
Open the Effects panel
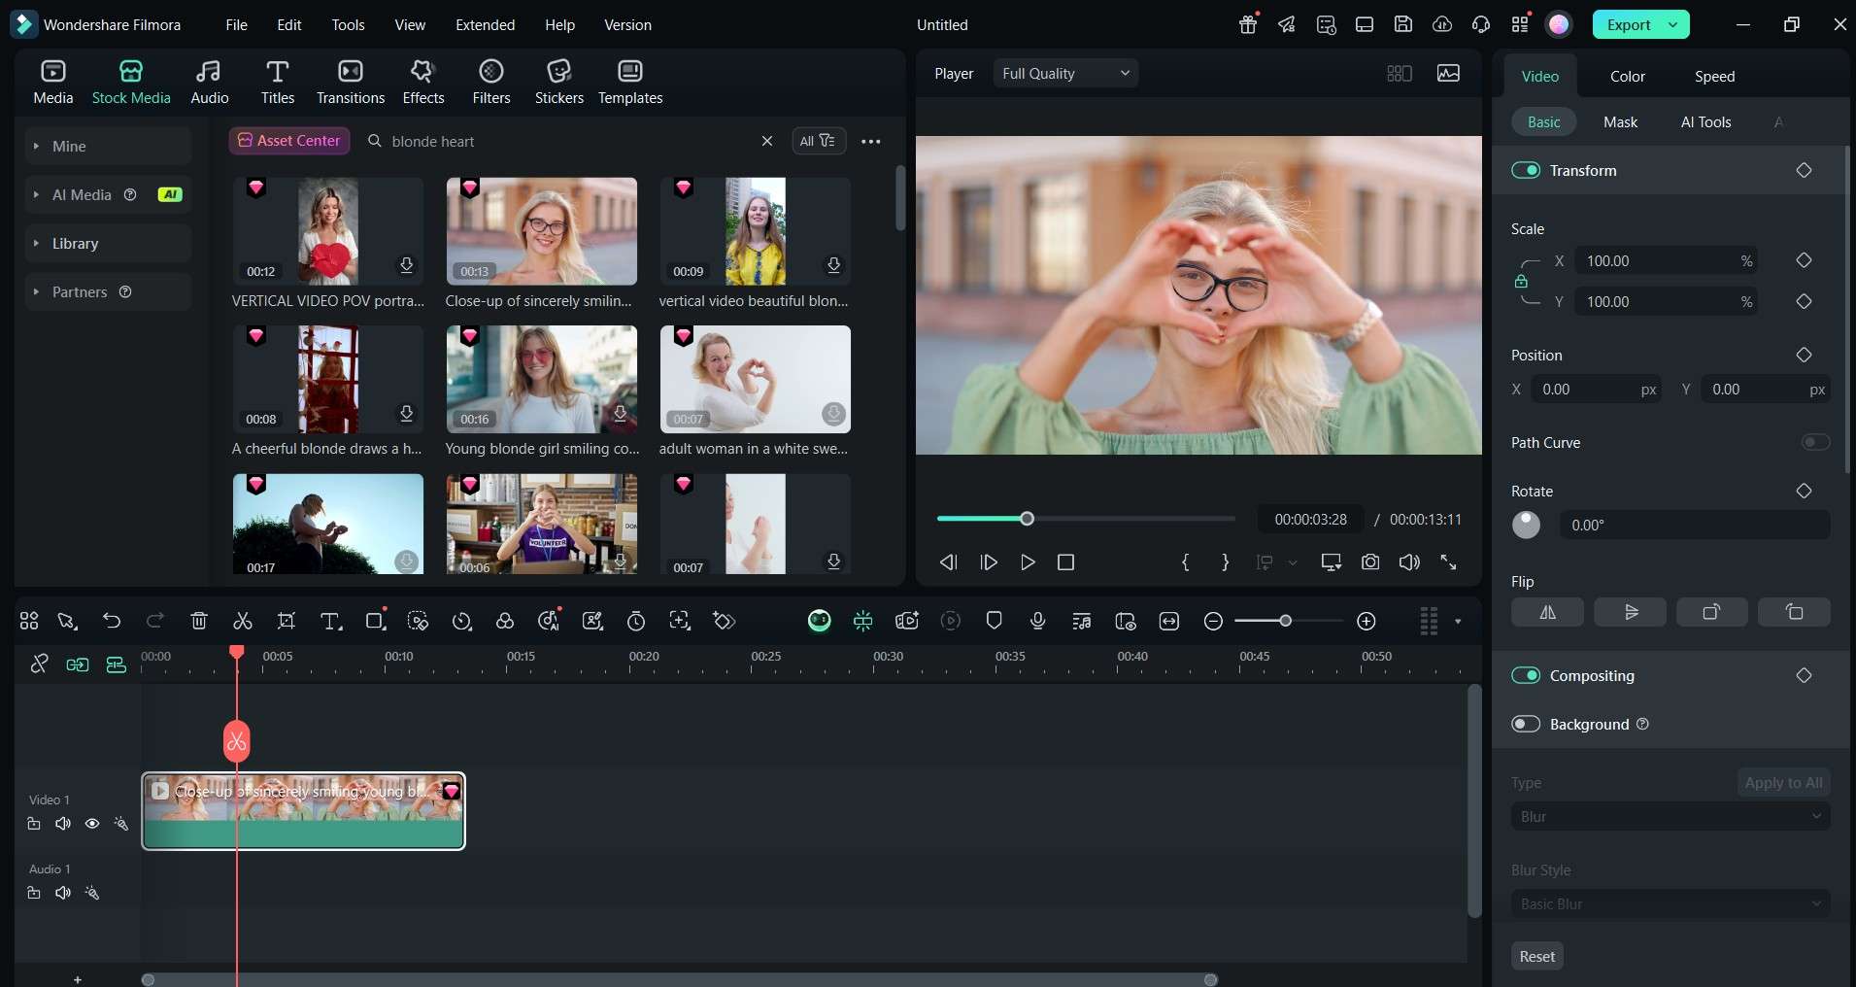tap(423, 82)
